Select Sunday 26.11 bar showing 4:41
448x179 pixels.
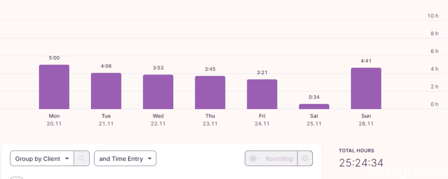pos(366,88)
